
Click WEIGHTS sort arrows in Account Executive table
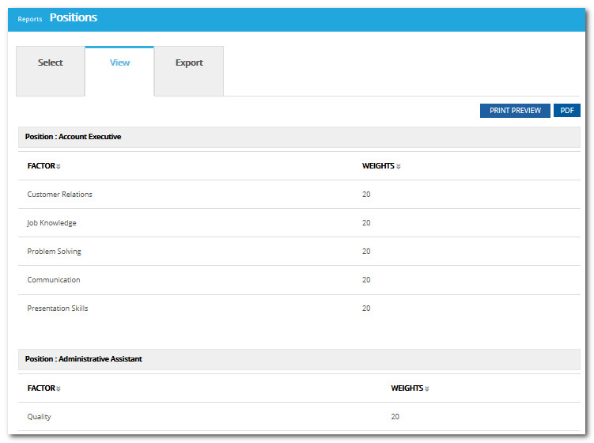399,167
